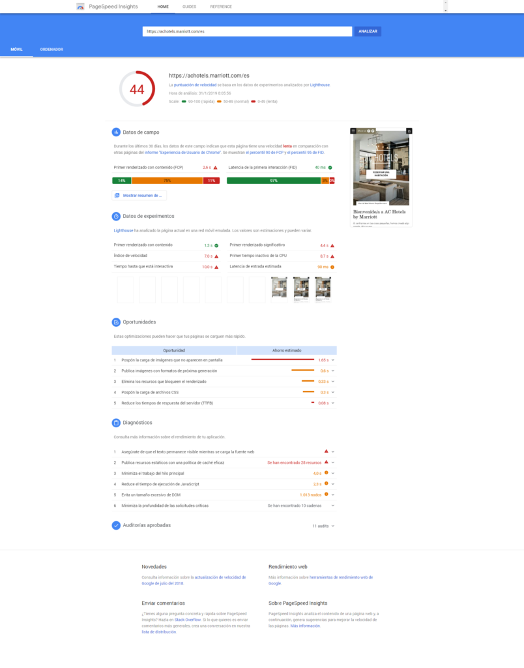524x668 pixels.
Task: Open the REFERENCE menu item
Action: (x=220, y=7)
